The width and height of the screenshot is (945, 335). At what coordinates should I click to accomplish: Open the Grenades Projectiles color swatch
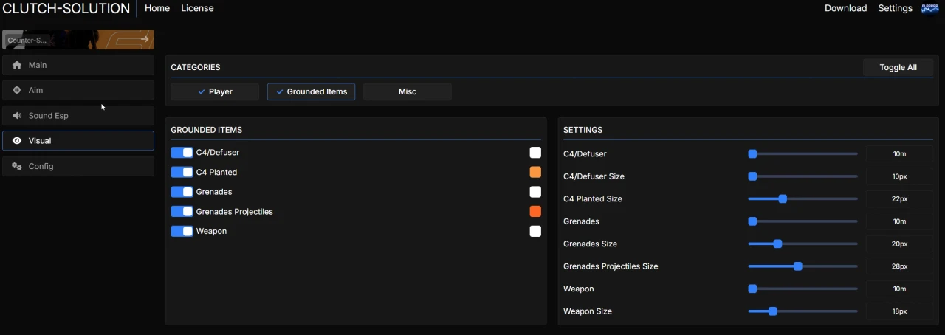pos(535,212)
